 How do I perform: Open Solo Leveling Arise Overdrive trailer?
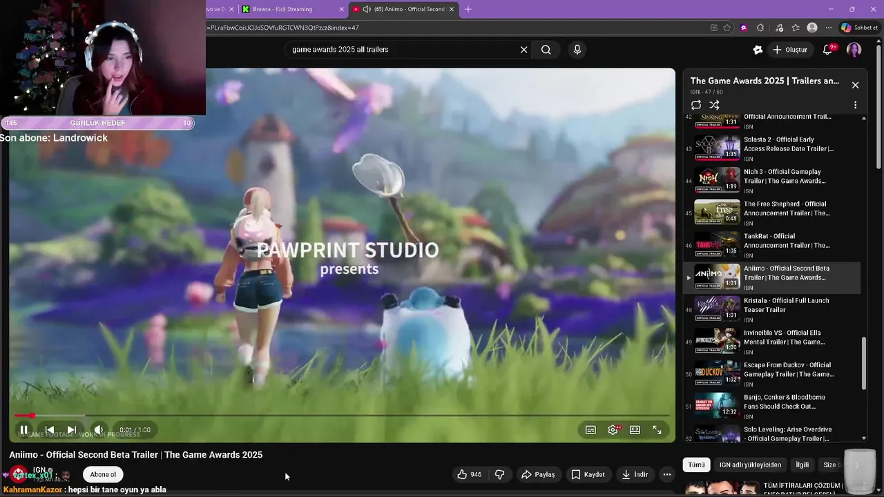(x=771, y=433)
